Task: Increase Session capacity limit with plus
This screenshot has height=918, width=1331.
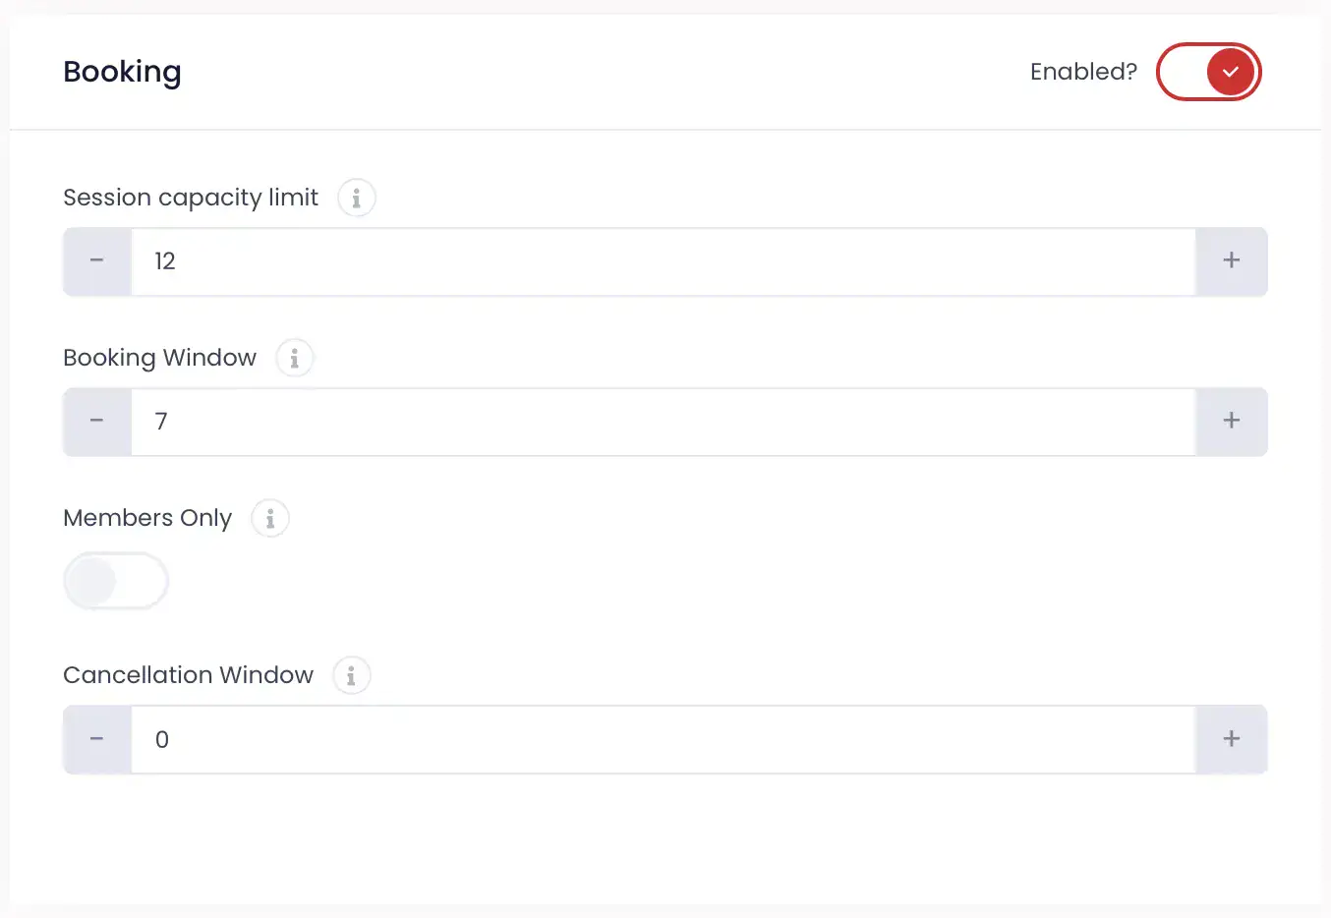Action: (1231, 261)
